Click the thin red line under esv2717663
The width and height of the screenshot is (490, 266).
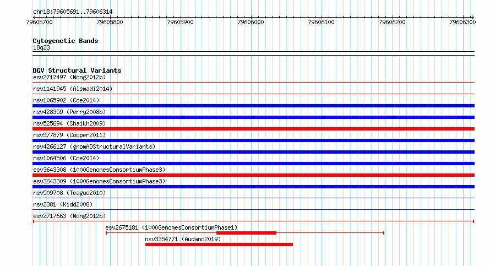click(x=253, y=221)
